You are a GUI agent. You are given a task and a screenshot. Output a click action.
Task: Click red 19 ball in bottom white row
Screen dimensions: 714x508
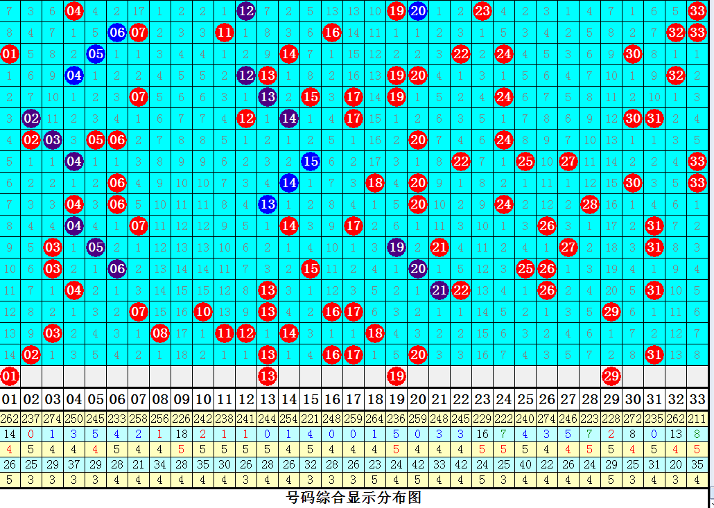click(x=397, y=376)
